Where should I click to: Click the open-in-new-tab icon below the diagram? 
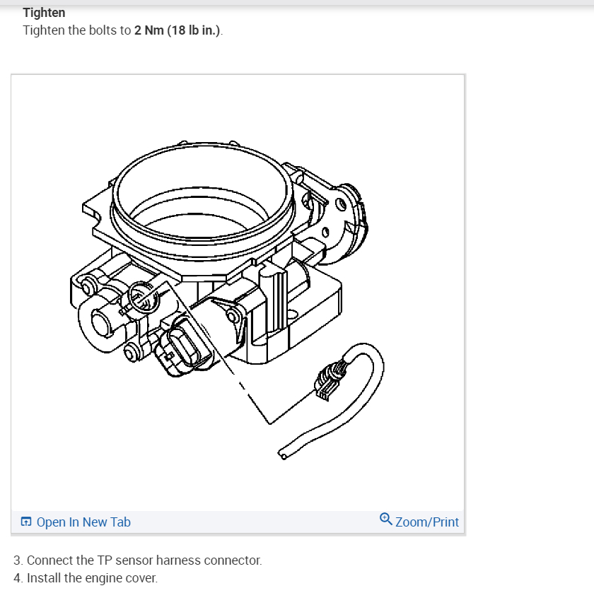26,522
